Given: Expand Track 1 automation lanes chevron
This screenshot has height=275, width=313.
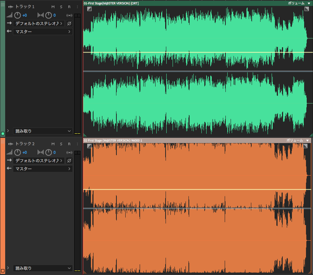Looking at the screenshot, I should pyautogui.click(x=8, y=131).
